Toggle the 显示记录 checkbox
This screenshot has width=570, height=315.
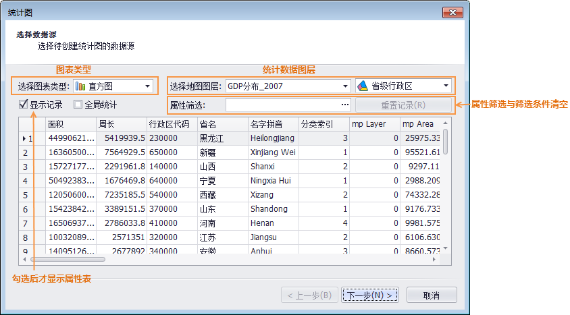coord(24,105)
